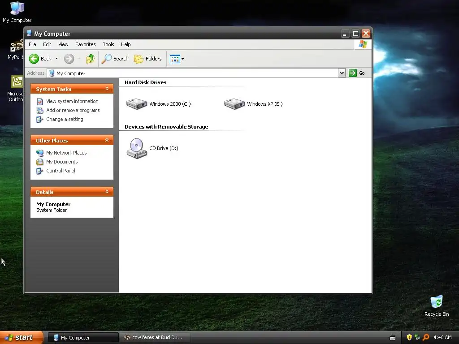This screenshot has height=344, width=459.
Task: Click the Add or remove programs icon
Action: coord(40,111)
